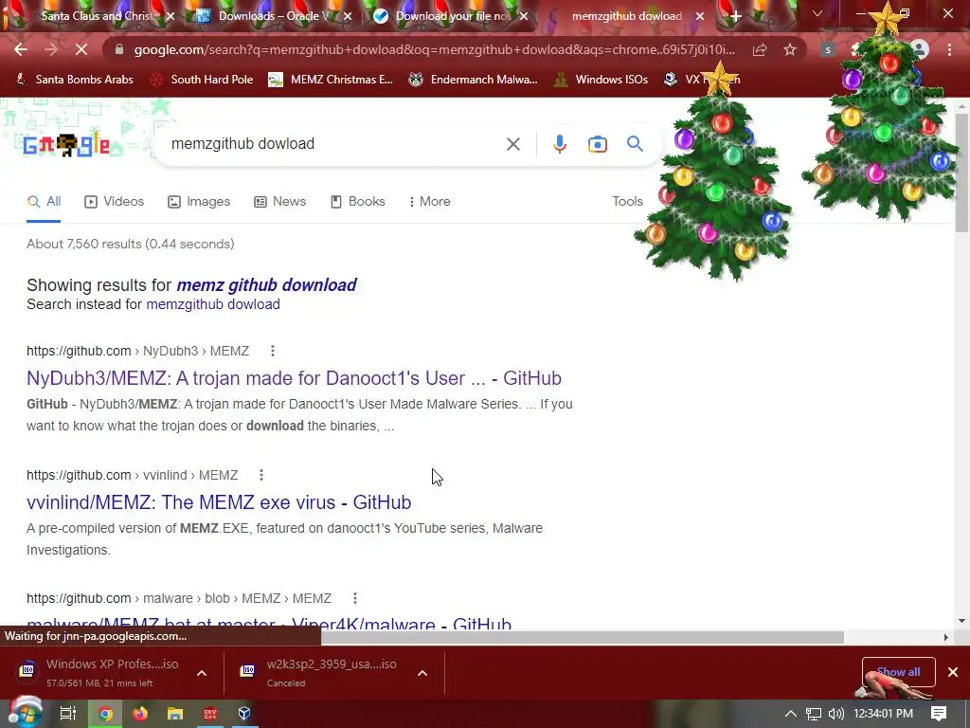Start a voice search with the microphone
970x728 pixels.
(560, 144)
